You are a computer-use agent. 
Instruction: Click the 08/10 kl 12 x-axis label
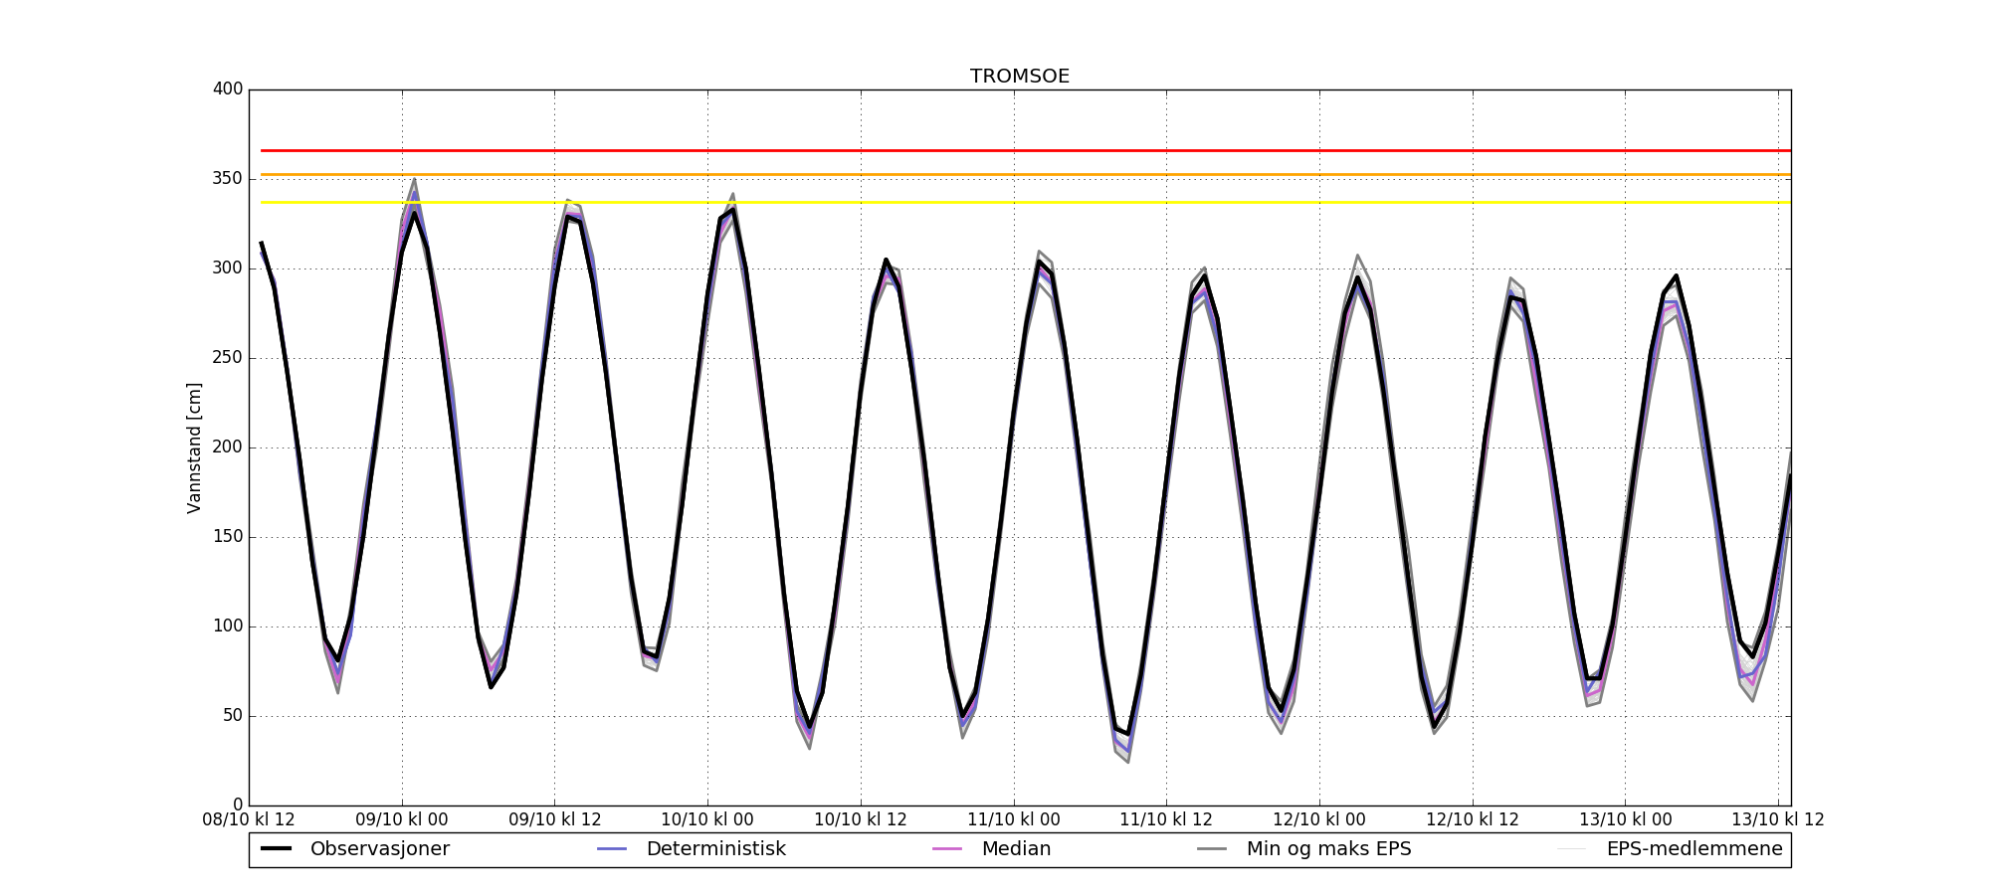(x=249, y=820)
